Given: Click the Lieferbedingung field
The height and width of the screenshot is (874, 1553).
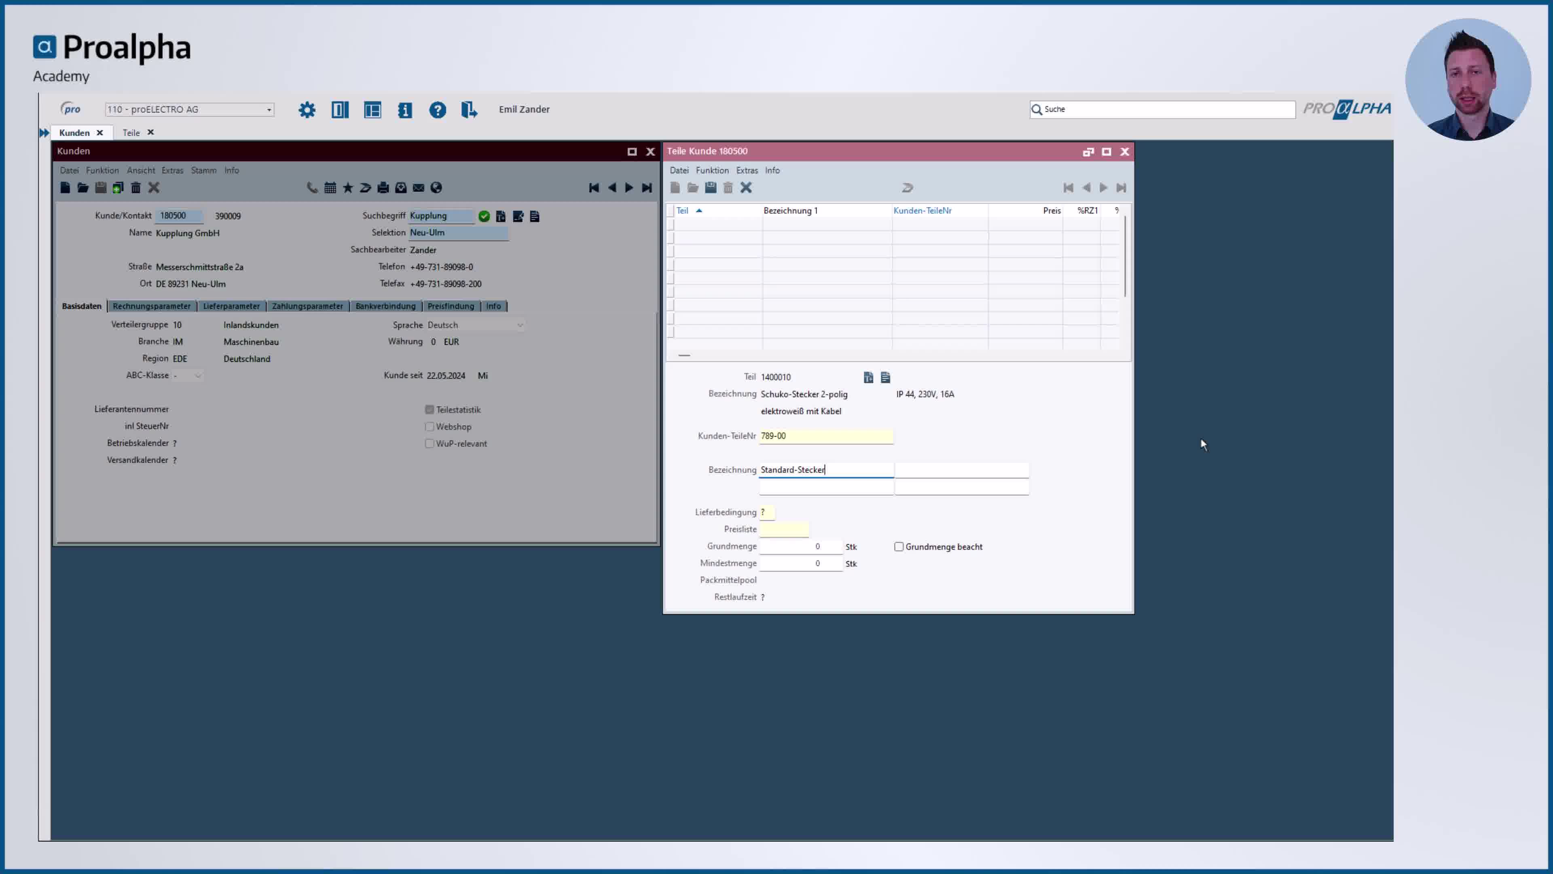Looking at the screenshot, I should click(x=767, y=512).
